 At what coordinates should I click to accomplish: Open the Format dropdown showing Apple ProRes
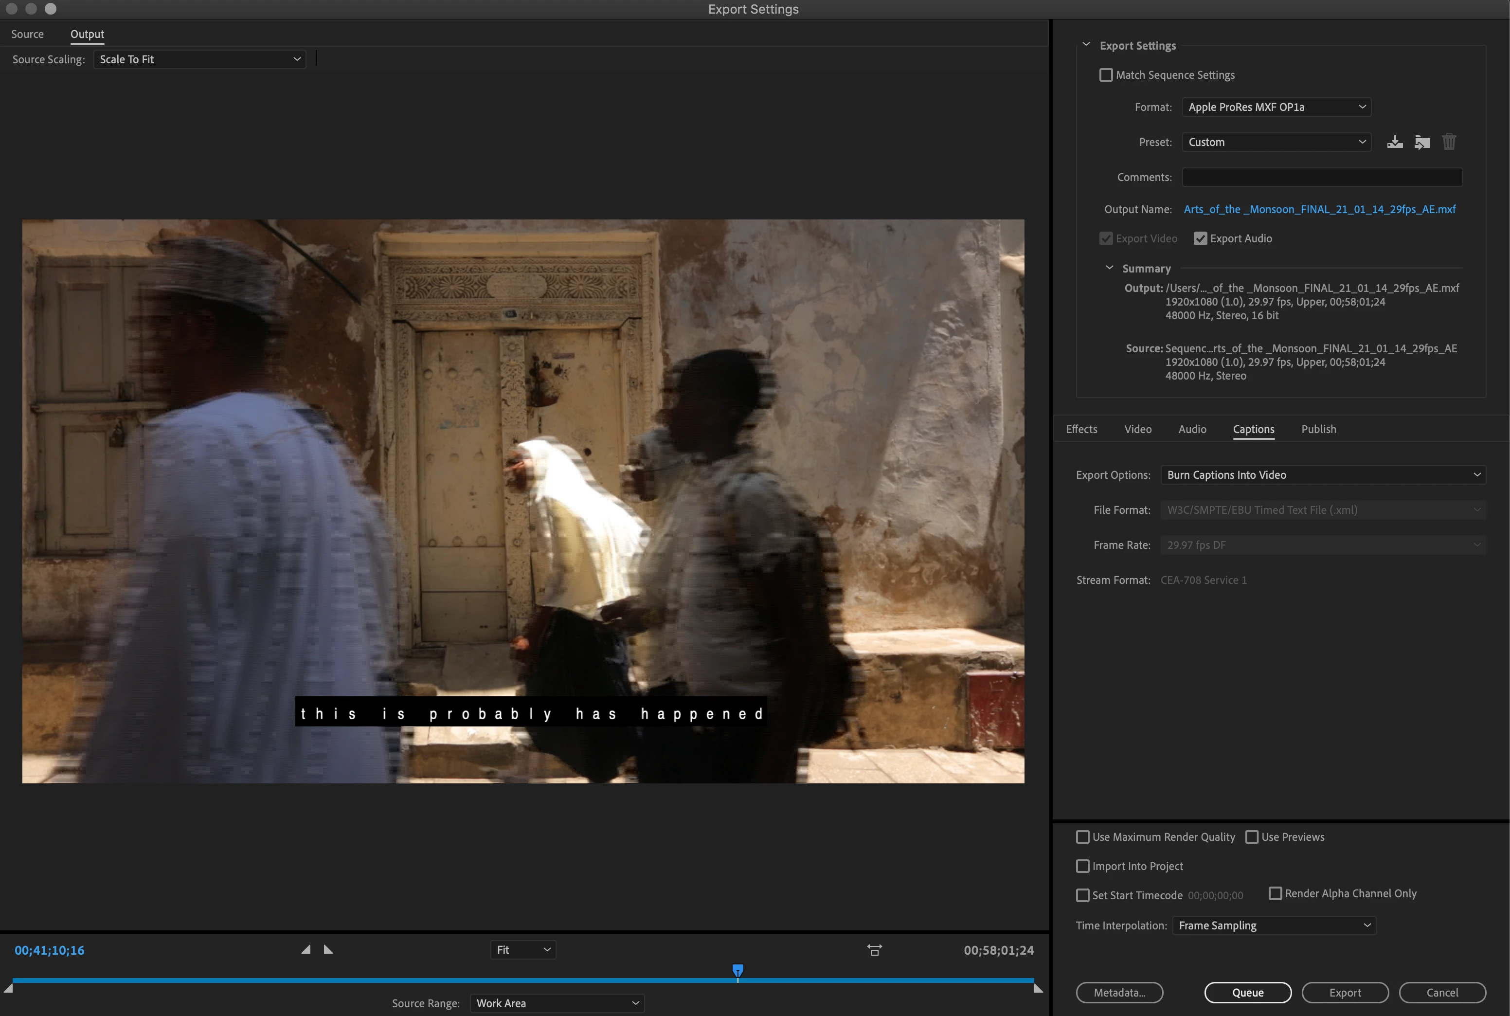pos(1276,107)
